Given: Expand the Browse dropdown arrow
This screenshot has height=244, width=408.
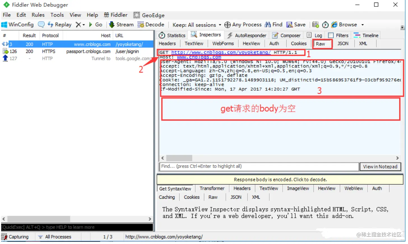Looking at the screenshot, I should click(362, 25).
